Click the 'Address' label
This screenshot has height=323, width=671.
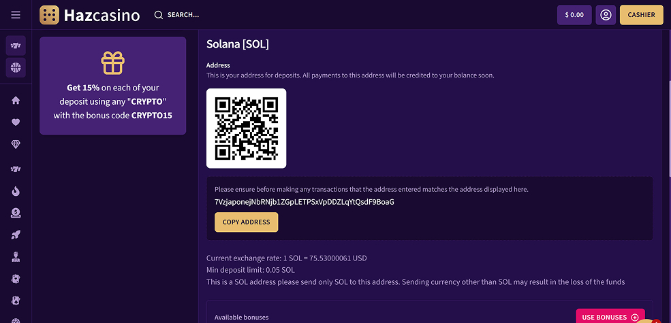[218, 65]
